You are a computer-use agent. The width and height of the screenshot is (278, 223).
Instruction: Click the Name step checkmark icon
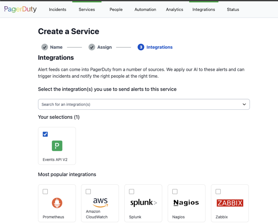(45, 47)
